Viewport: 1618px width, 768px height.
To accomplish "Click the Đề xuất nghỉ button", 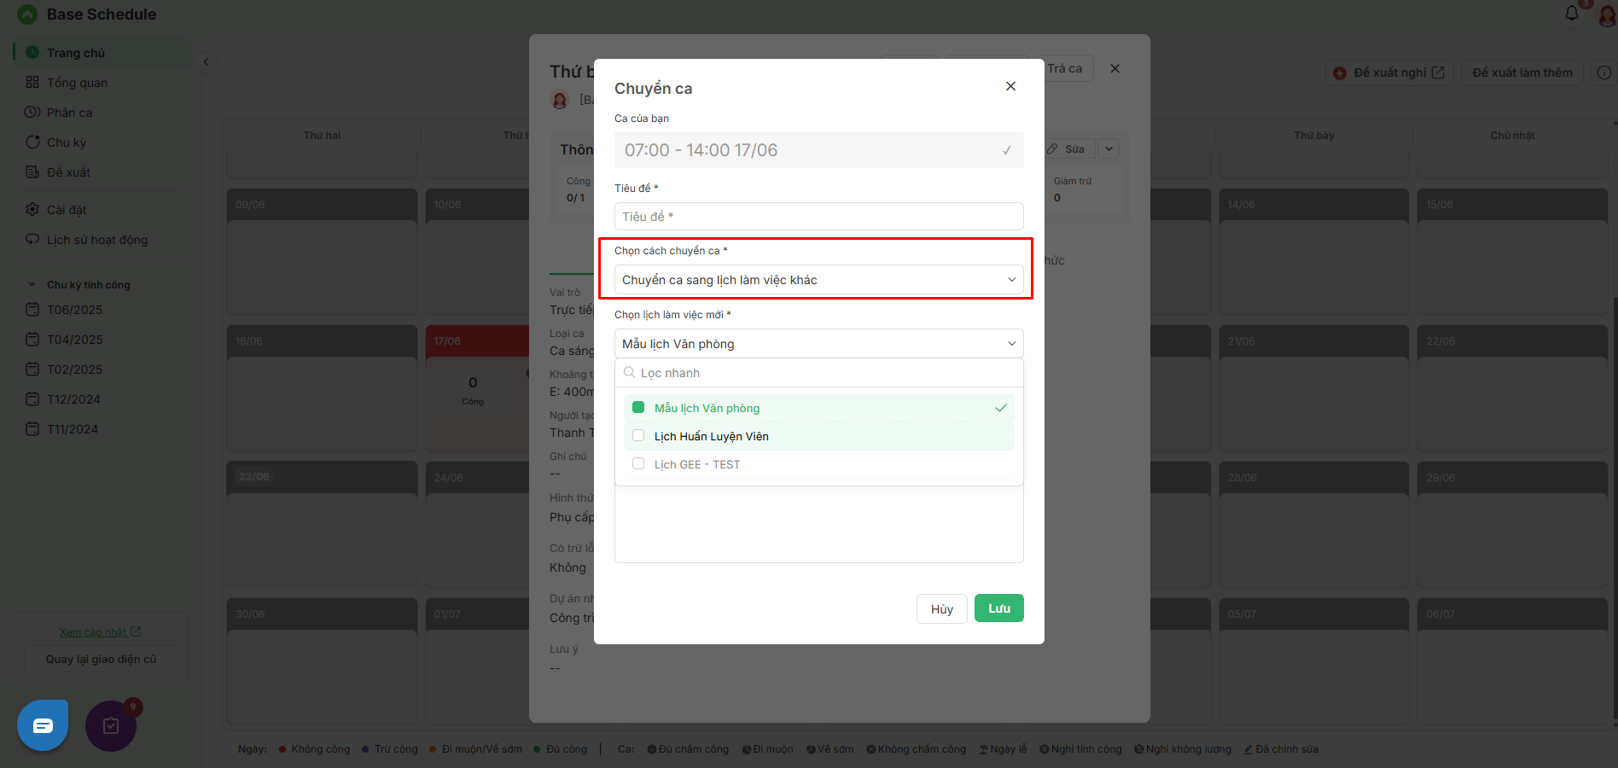I will click(1388, 73).
